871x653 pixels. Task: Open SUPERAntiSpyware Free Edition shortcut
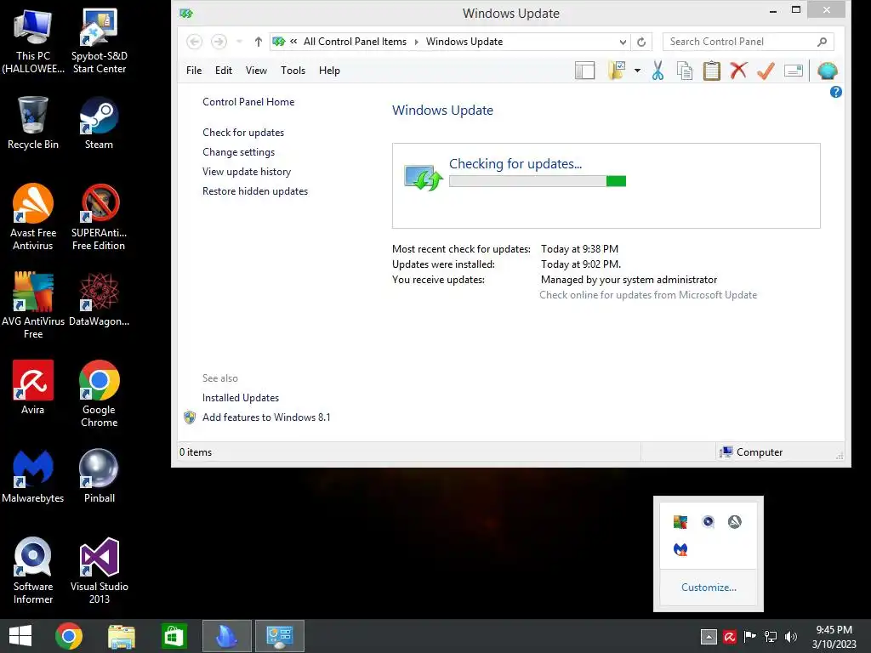click(99, 217)
